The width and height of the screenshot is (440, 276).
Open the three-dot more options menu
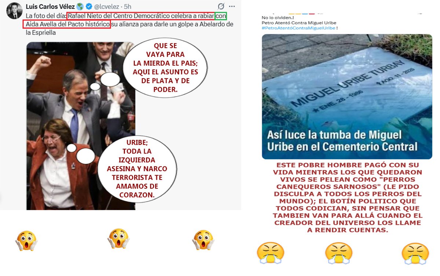click(x=232, y=7)
